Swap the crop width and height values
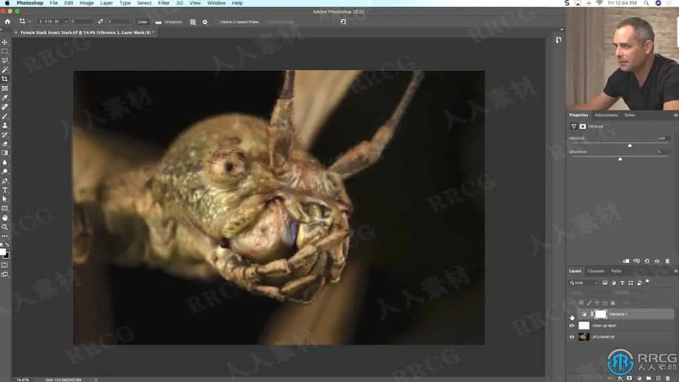Viewport: 679px width, 382px height. coord(100,22)
